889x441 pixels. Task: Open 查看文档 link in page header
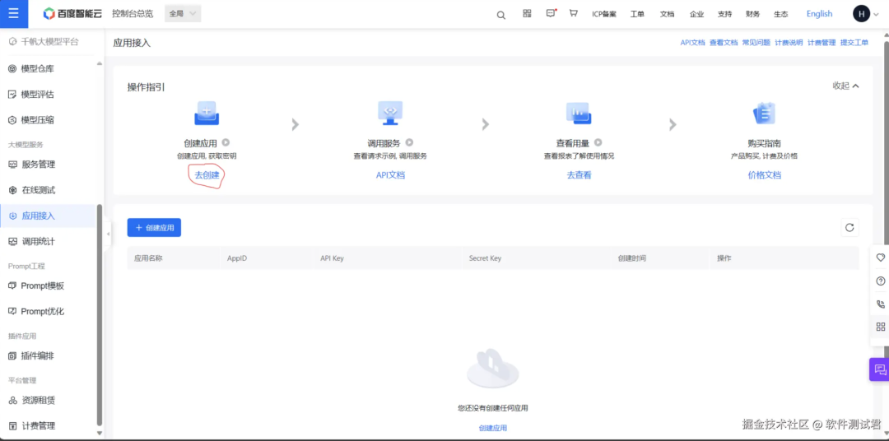724,43
